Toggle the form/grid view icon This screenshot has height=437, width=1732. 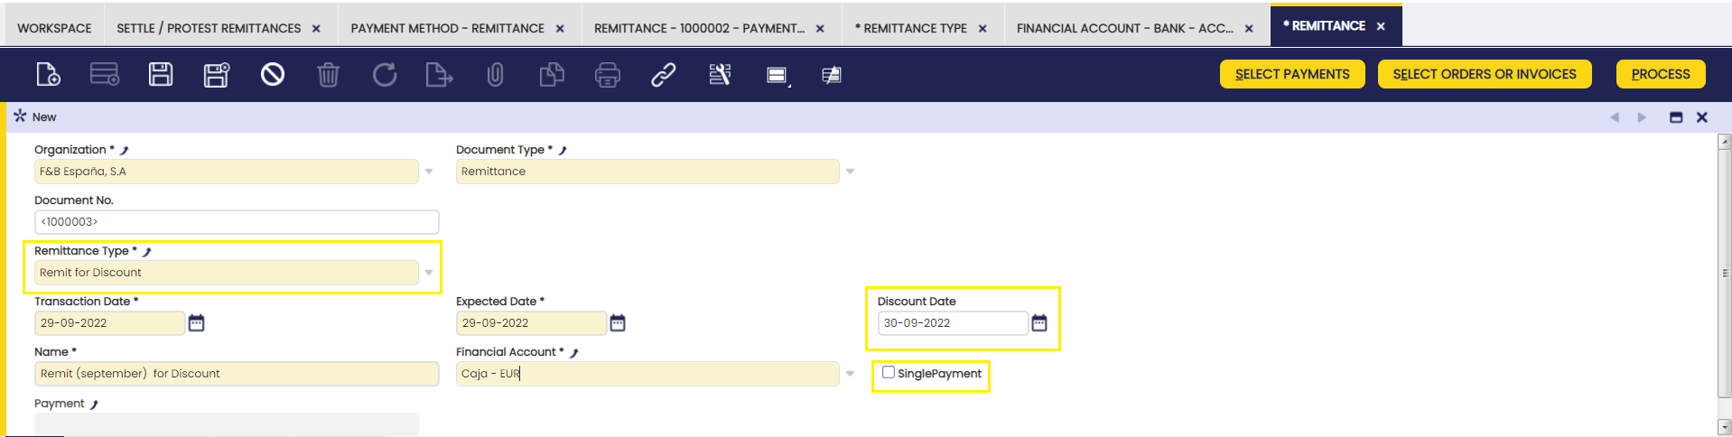(x=778, y=75)
